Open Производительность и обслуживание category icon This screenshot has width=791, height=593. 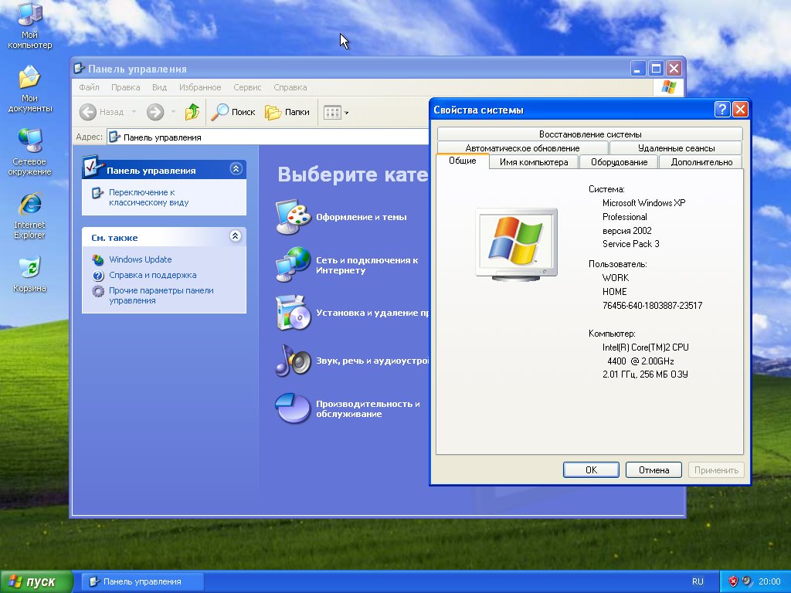[x=293, y=408]
